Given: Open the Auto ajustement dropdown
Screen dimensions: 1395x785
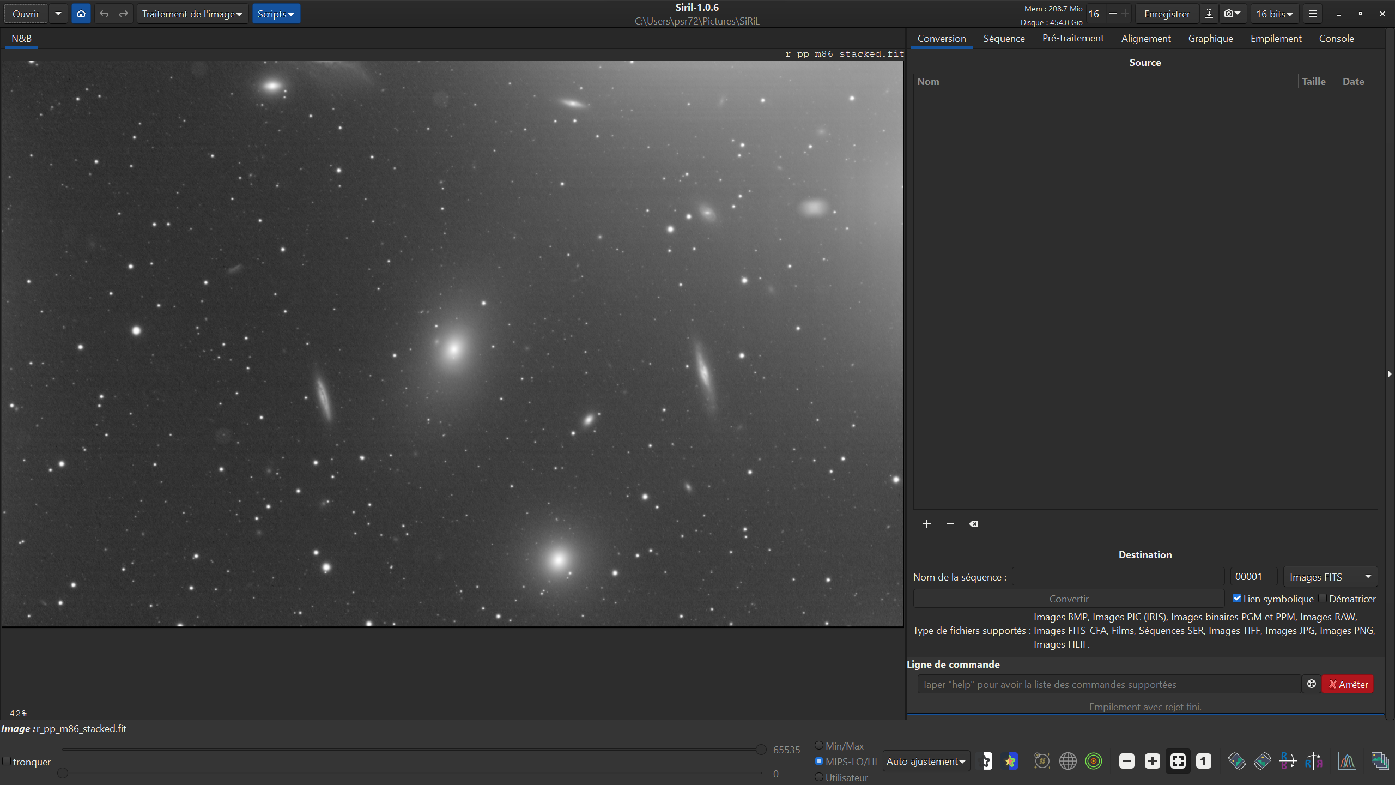Looking at the screenshot, I should [x=925, y=761].
